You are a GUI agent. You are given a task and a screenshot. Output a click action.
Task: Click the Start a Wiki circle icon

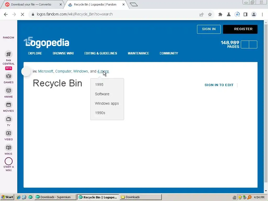[9, 161]
